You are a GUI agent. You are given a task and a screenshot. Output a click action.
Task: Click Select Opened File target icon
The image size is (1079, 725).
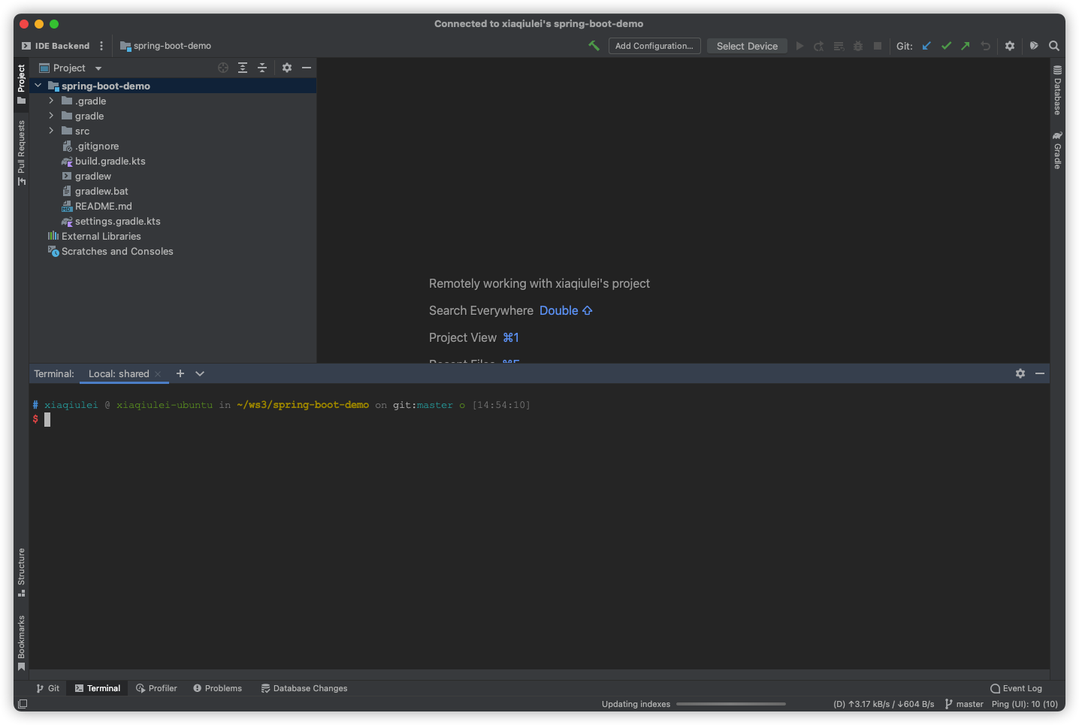click(223, 68)
